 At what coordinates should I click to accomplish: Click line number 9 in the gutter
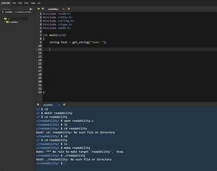(41, 42)
